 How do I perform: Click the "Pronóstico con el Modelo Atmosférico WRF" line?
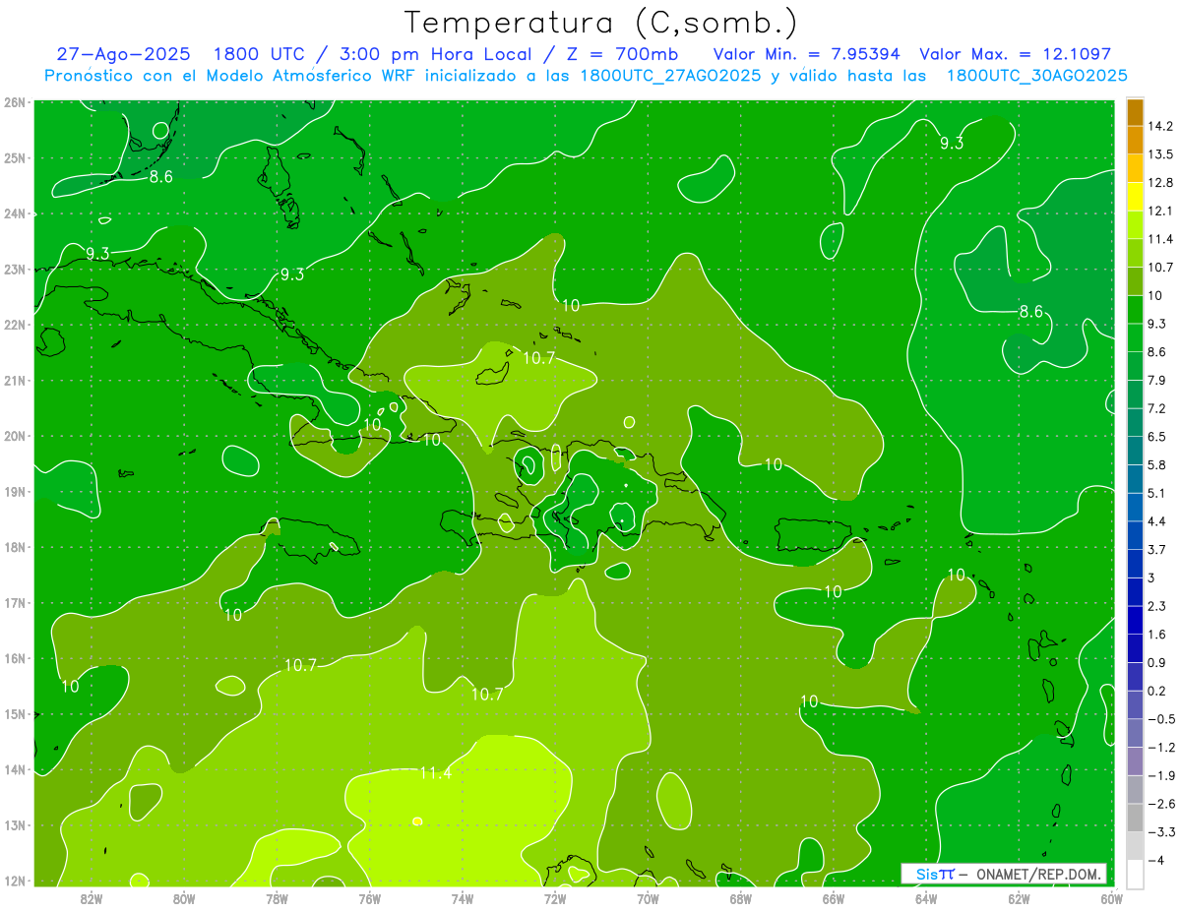[231, 76]
